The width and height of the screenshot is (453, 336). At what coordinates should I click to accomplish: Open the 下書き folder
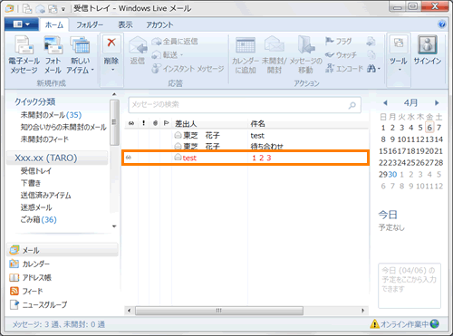(x=31, y=183)
